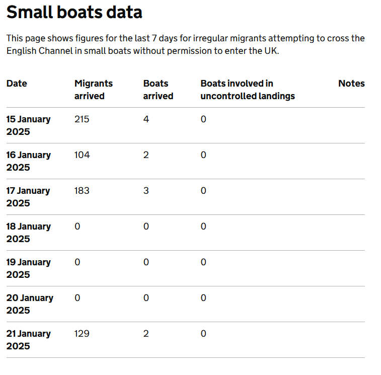
Task: Click the "Boats arrived" column header
Action: tap(158, 90)
